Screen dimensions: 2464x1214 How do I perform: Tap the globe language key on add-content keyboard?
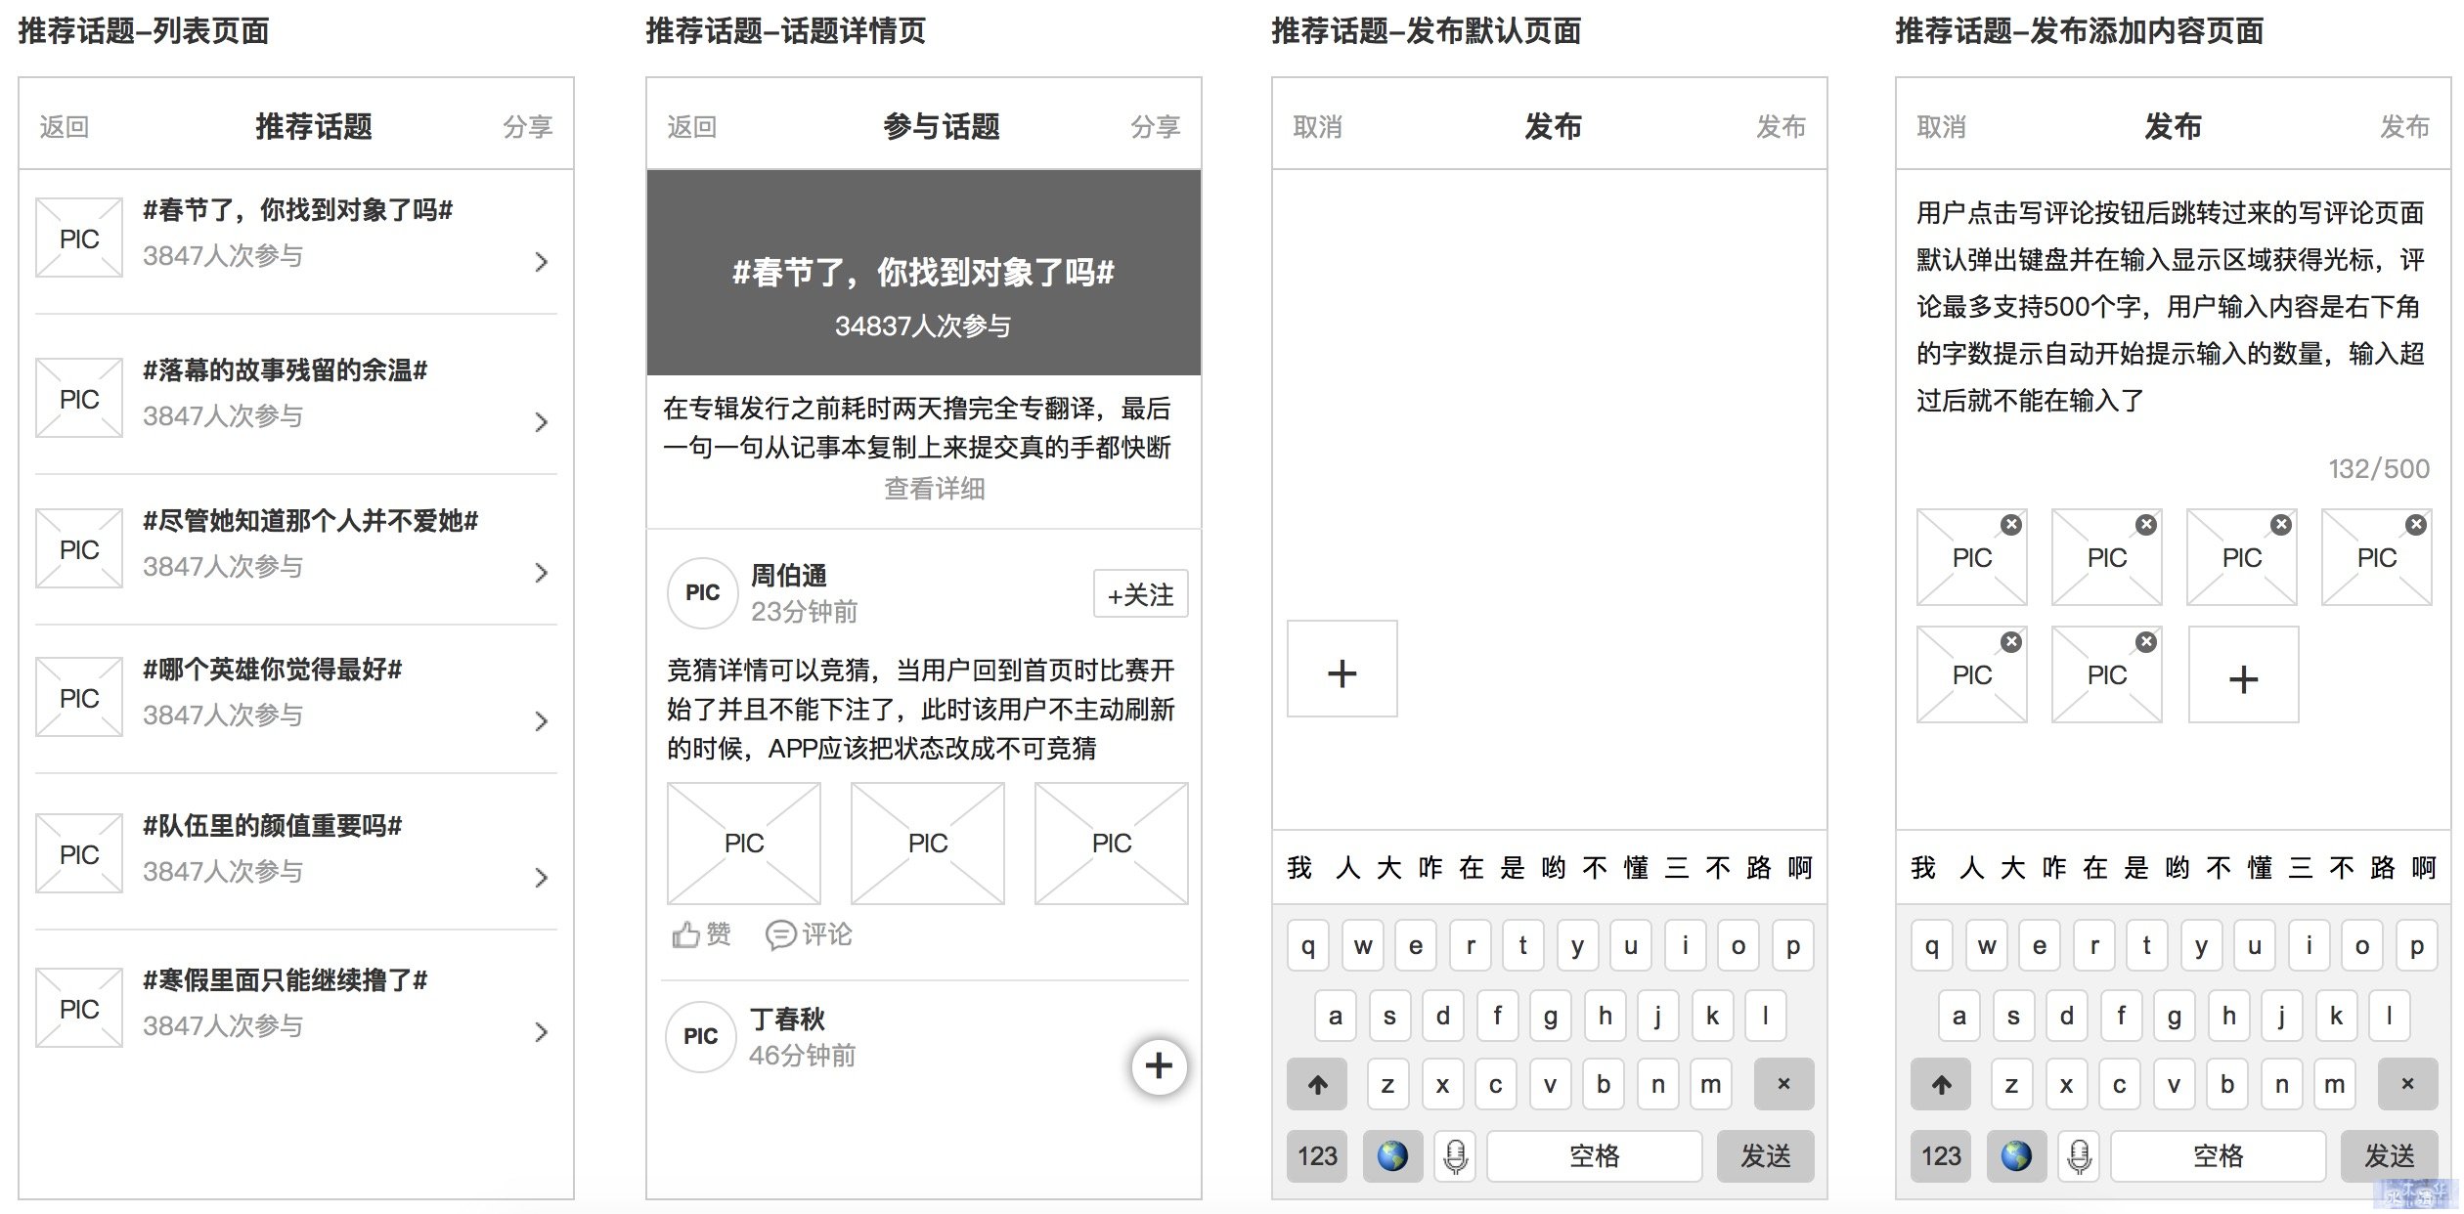pyautogui.click(x=2016, y=1156)
